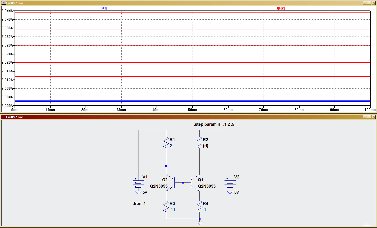The image size is (377, 228).
Task: Click the V2 5v value label
Action: pyautogui.click(x=237, y=192)
